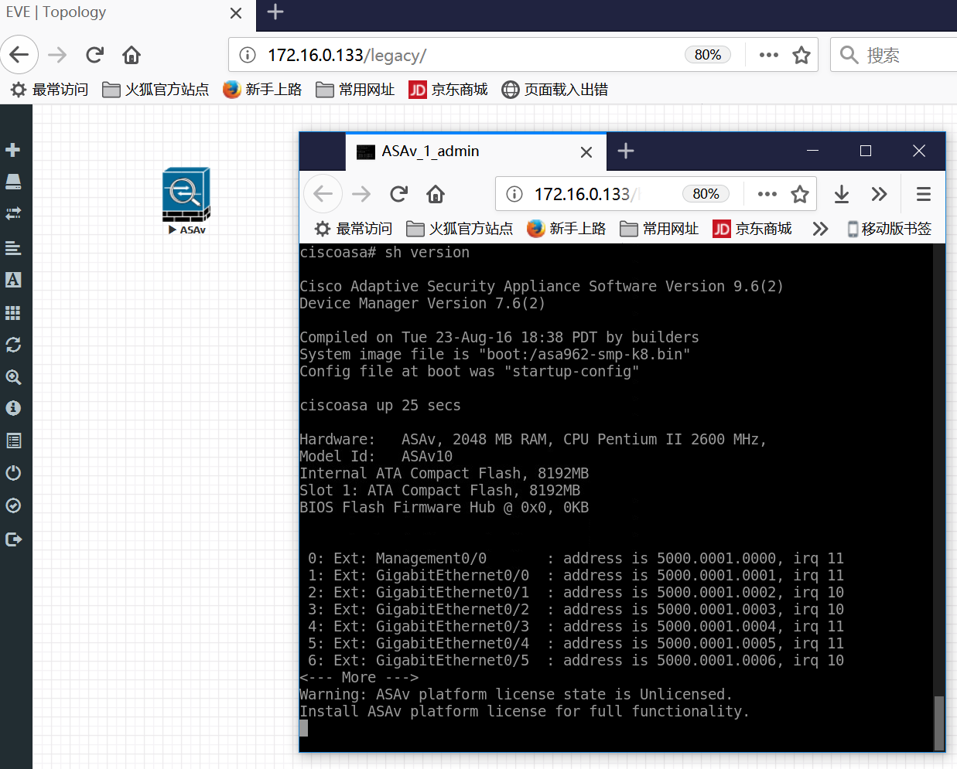Open the Nodes list icon in sidebar
Image resolution: width=957 pixels, height=769 pixels.
coord(12,182)
